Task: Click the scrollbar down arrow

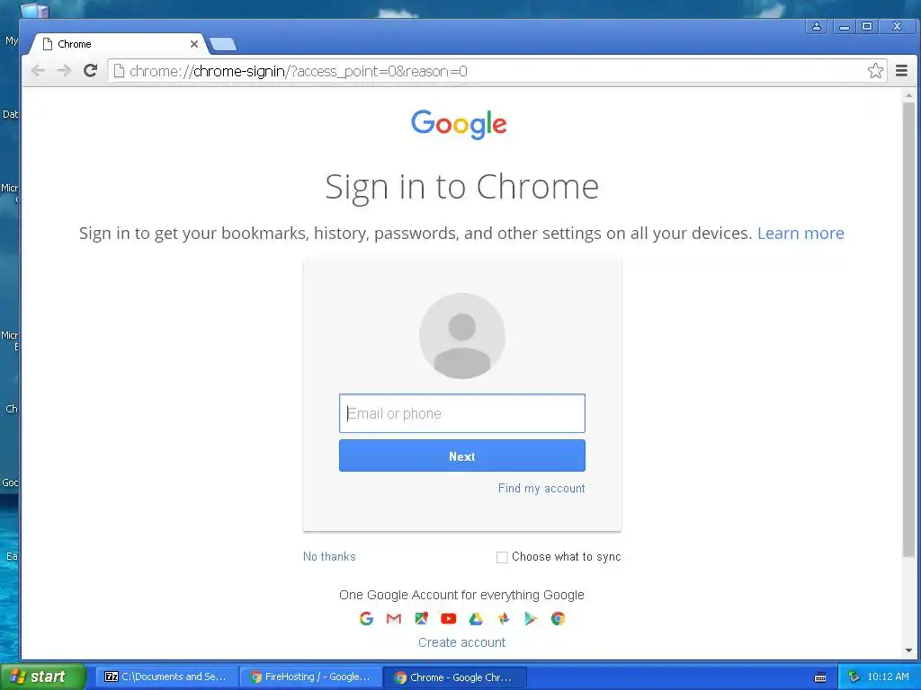Action: pos(908,650)
